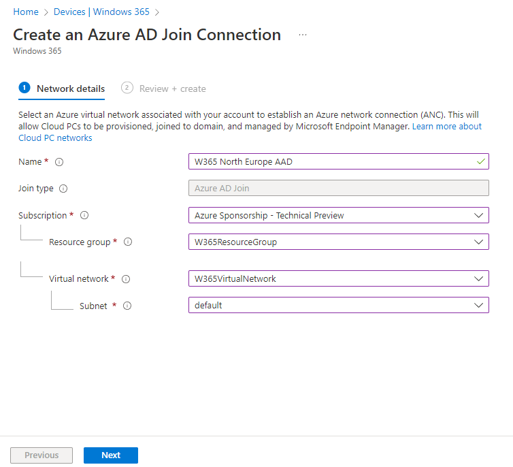Open the Subscription info tooltip icon

click(x=84, y=215)
